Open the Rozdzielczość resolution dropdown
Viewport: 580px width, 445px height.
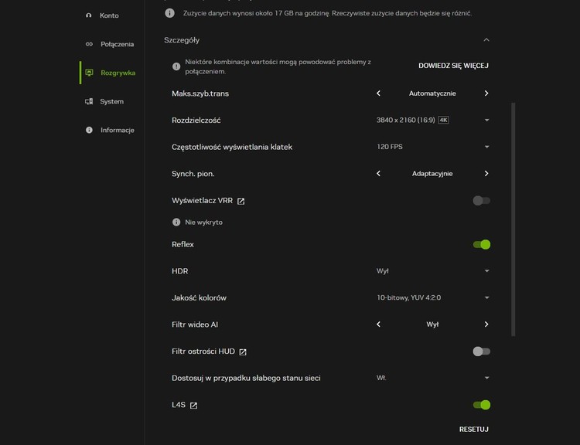point(432,121)
